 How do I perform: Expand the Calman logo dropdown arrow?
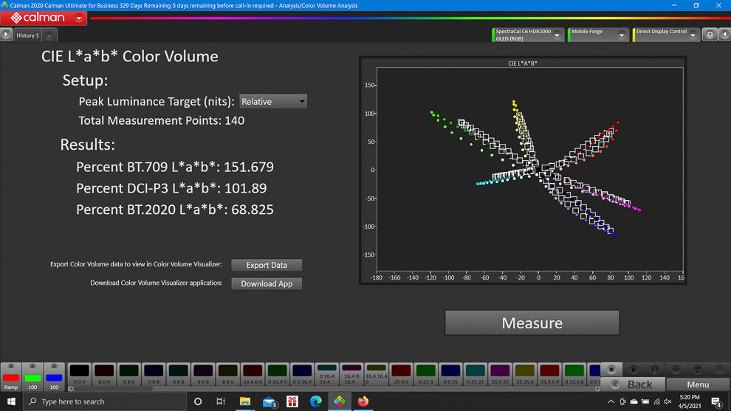tap(79, 18)
